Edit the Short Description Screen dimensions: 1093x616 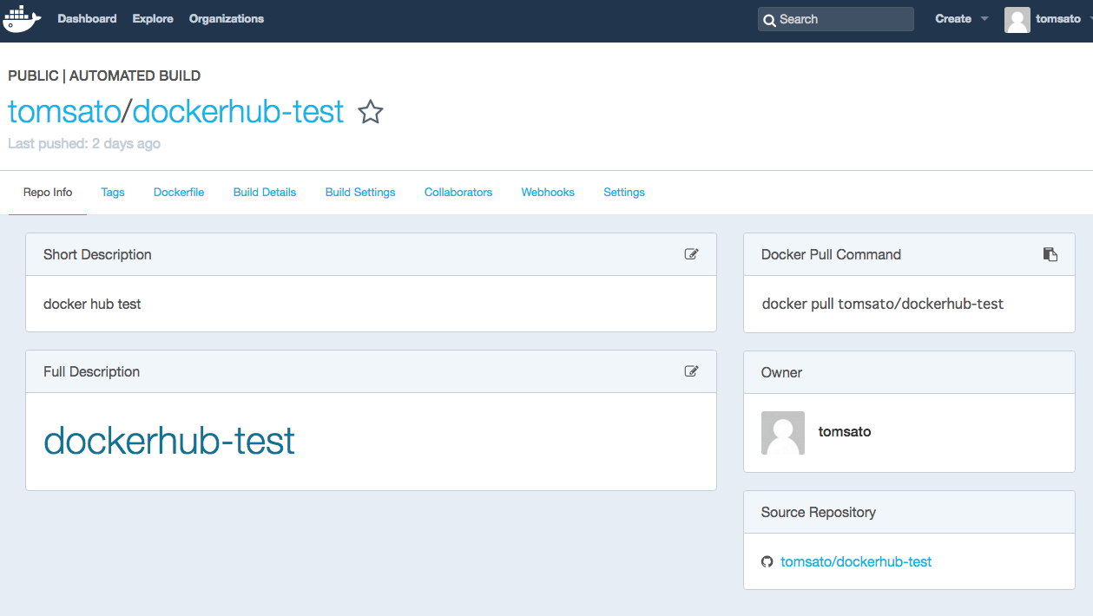[x=691, y=253]
